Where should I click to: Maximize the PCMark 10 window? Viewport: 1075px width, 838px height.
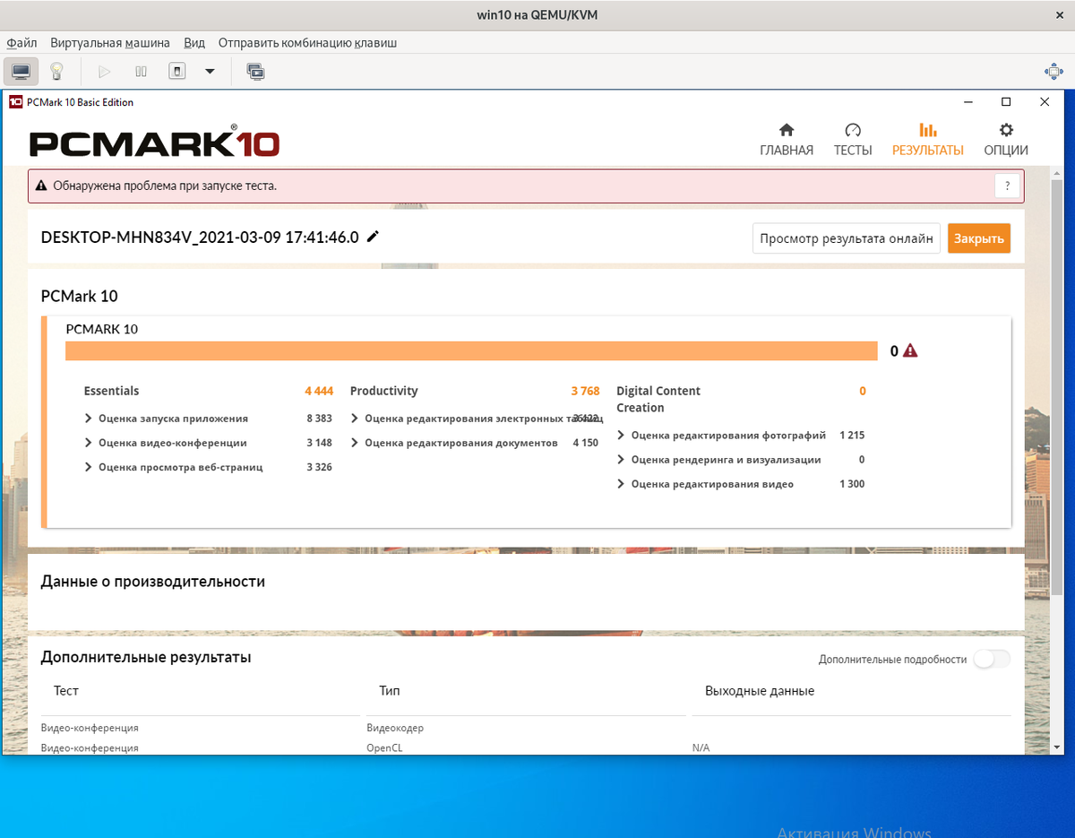pos(1006,102)
